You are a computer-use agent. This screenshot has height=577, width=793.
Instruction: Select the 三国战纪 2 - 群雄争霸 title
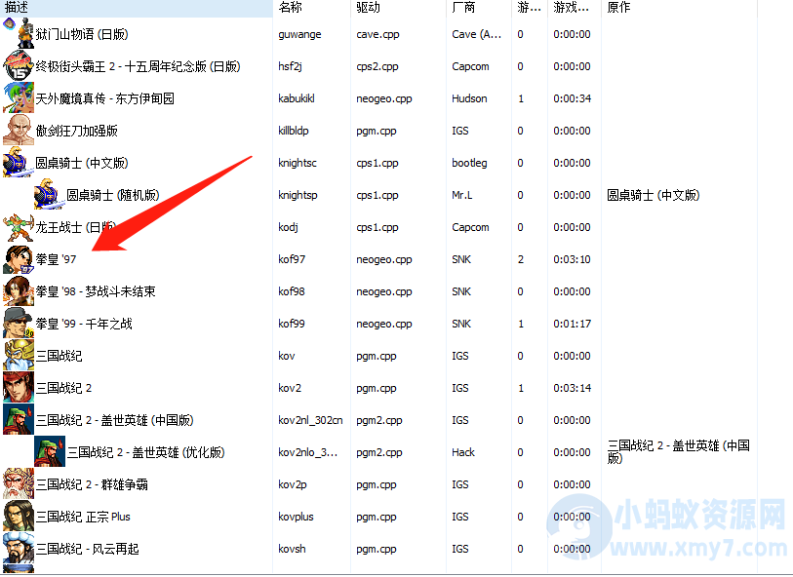[92, 484]
